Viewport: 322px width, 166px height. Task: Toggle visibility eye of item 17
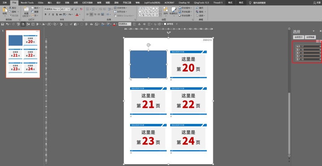click(x=320, y=47)
